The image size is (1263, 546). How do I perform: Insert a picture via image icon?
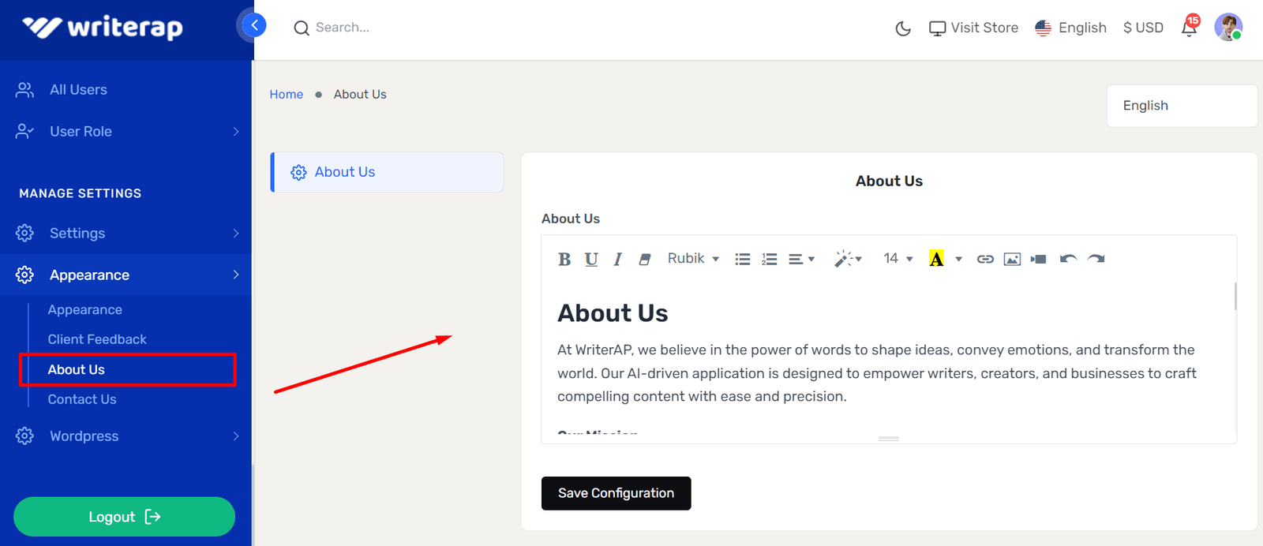click(x=1012, y=259)
